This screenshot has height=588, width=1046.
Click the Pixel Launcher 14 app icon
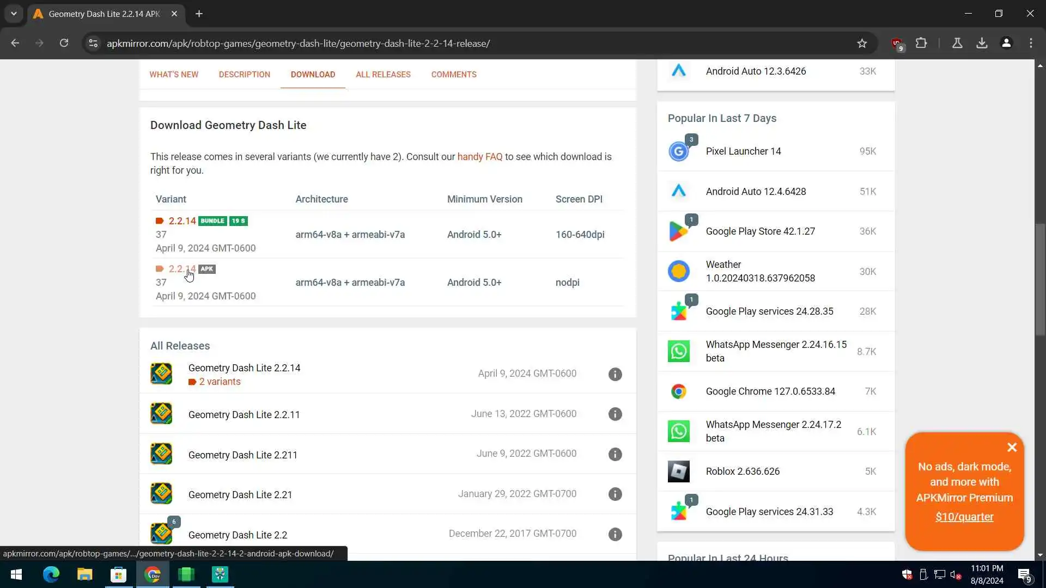679,151
